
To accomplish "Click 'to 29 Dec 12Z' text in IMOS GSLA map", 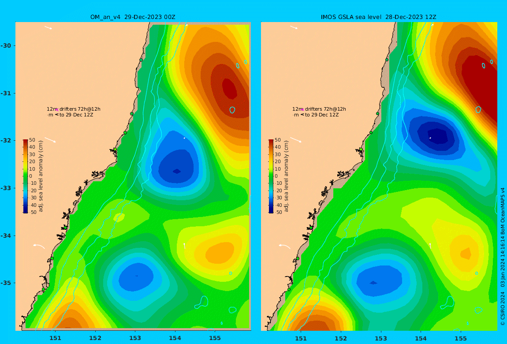I will [x=322, y=115].
